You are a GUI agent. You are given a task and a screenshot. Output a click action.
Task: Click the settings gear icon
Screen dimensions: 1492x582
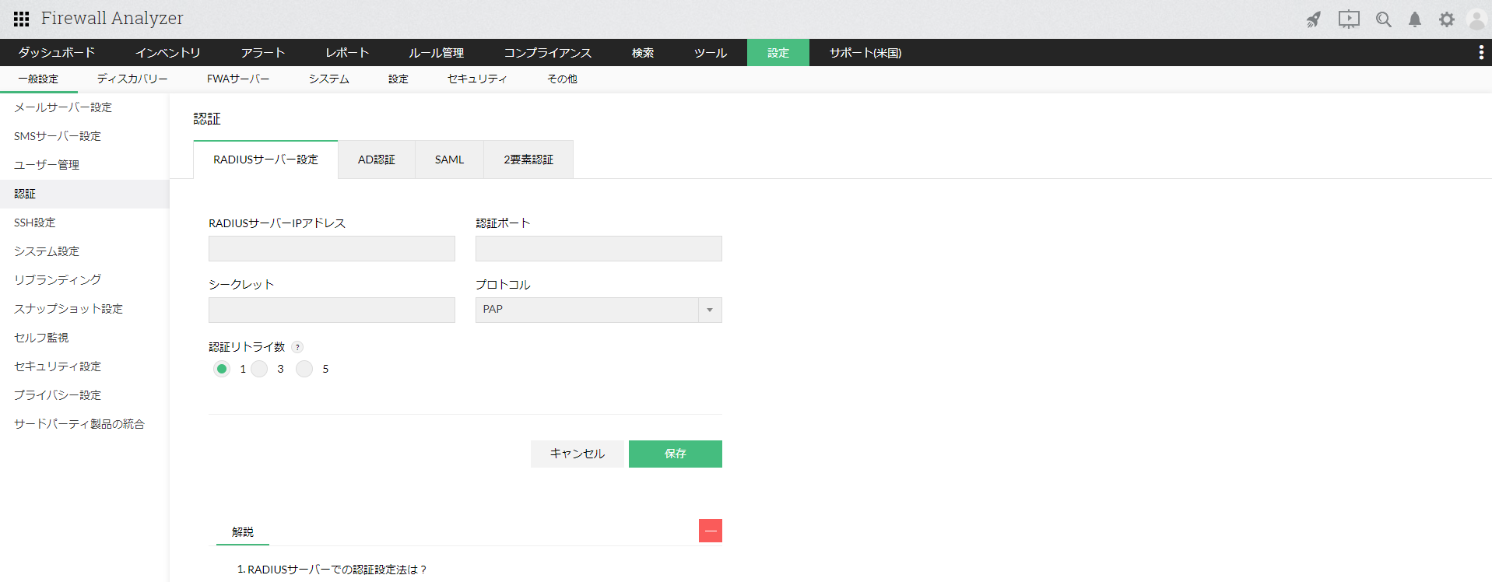tap(1446, 19)
